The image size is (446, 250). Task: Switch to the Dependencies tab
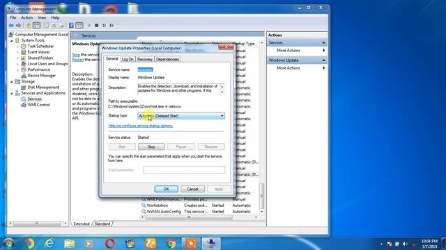pos(167,59)
